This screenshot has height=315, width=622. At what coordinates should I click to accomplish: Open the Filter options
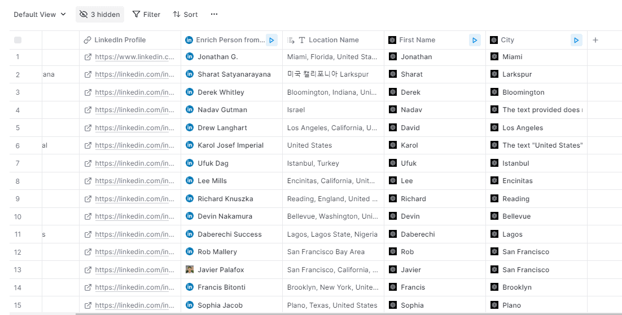(146, 14)
